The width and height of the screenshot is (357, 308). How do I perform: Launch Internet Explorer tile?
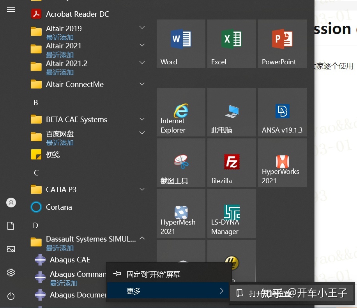coord(181,112)
